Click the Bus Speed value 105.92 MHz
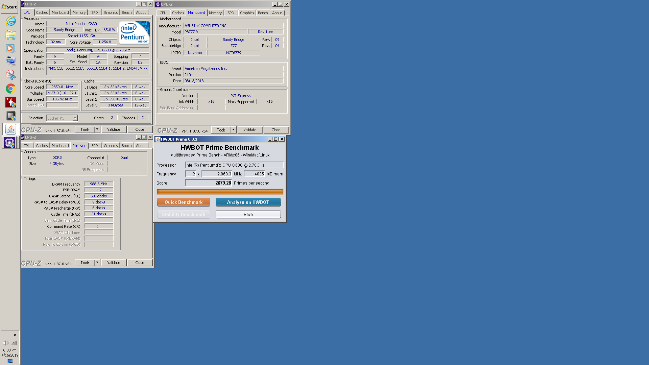Viewport: 649px width, 365px height. pos(62,99)
